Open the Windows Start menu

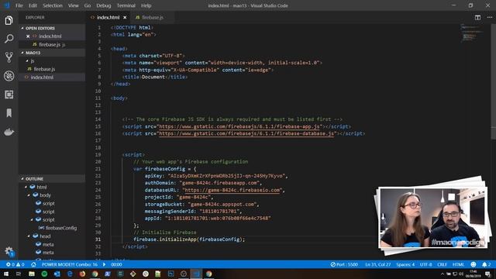6,274
